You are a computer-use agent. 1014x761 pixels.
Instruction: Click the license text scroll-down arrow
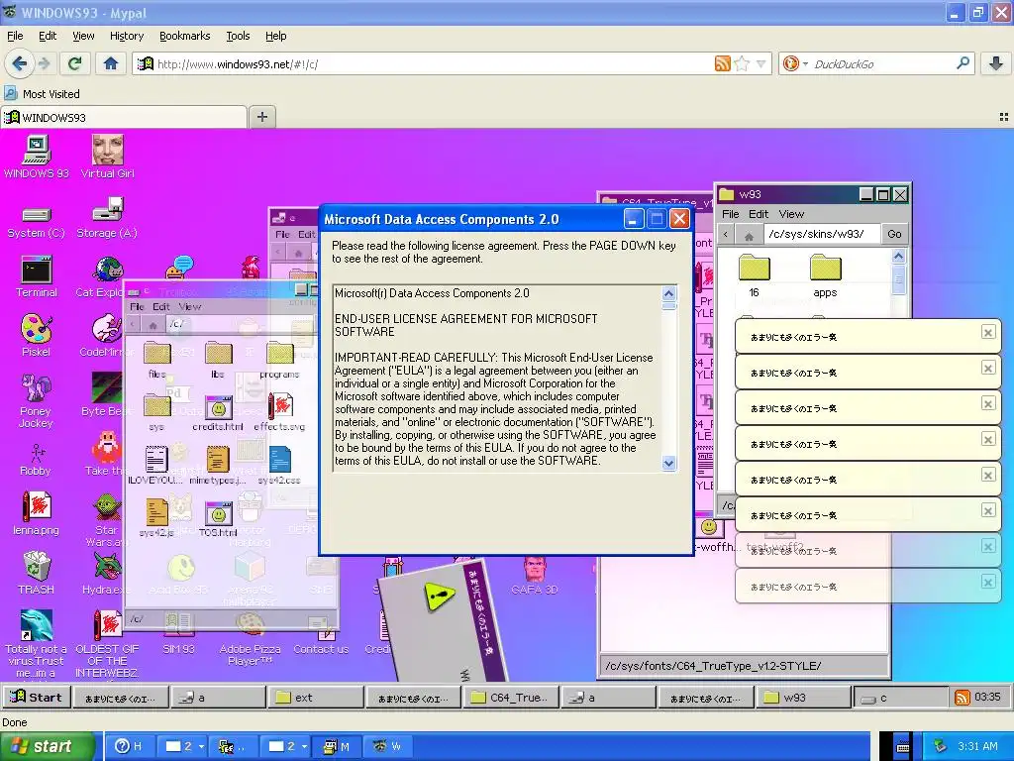tap(668, 463)
